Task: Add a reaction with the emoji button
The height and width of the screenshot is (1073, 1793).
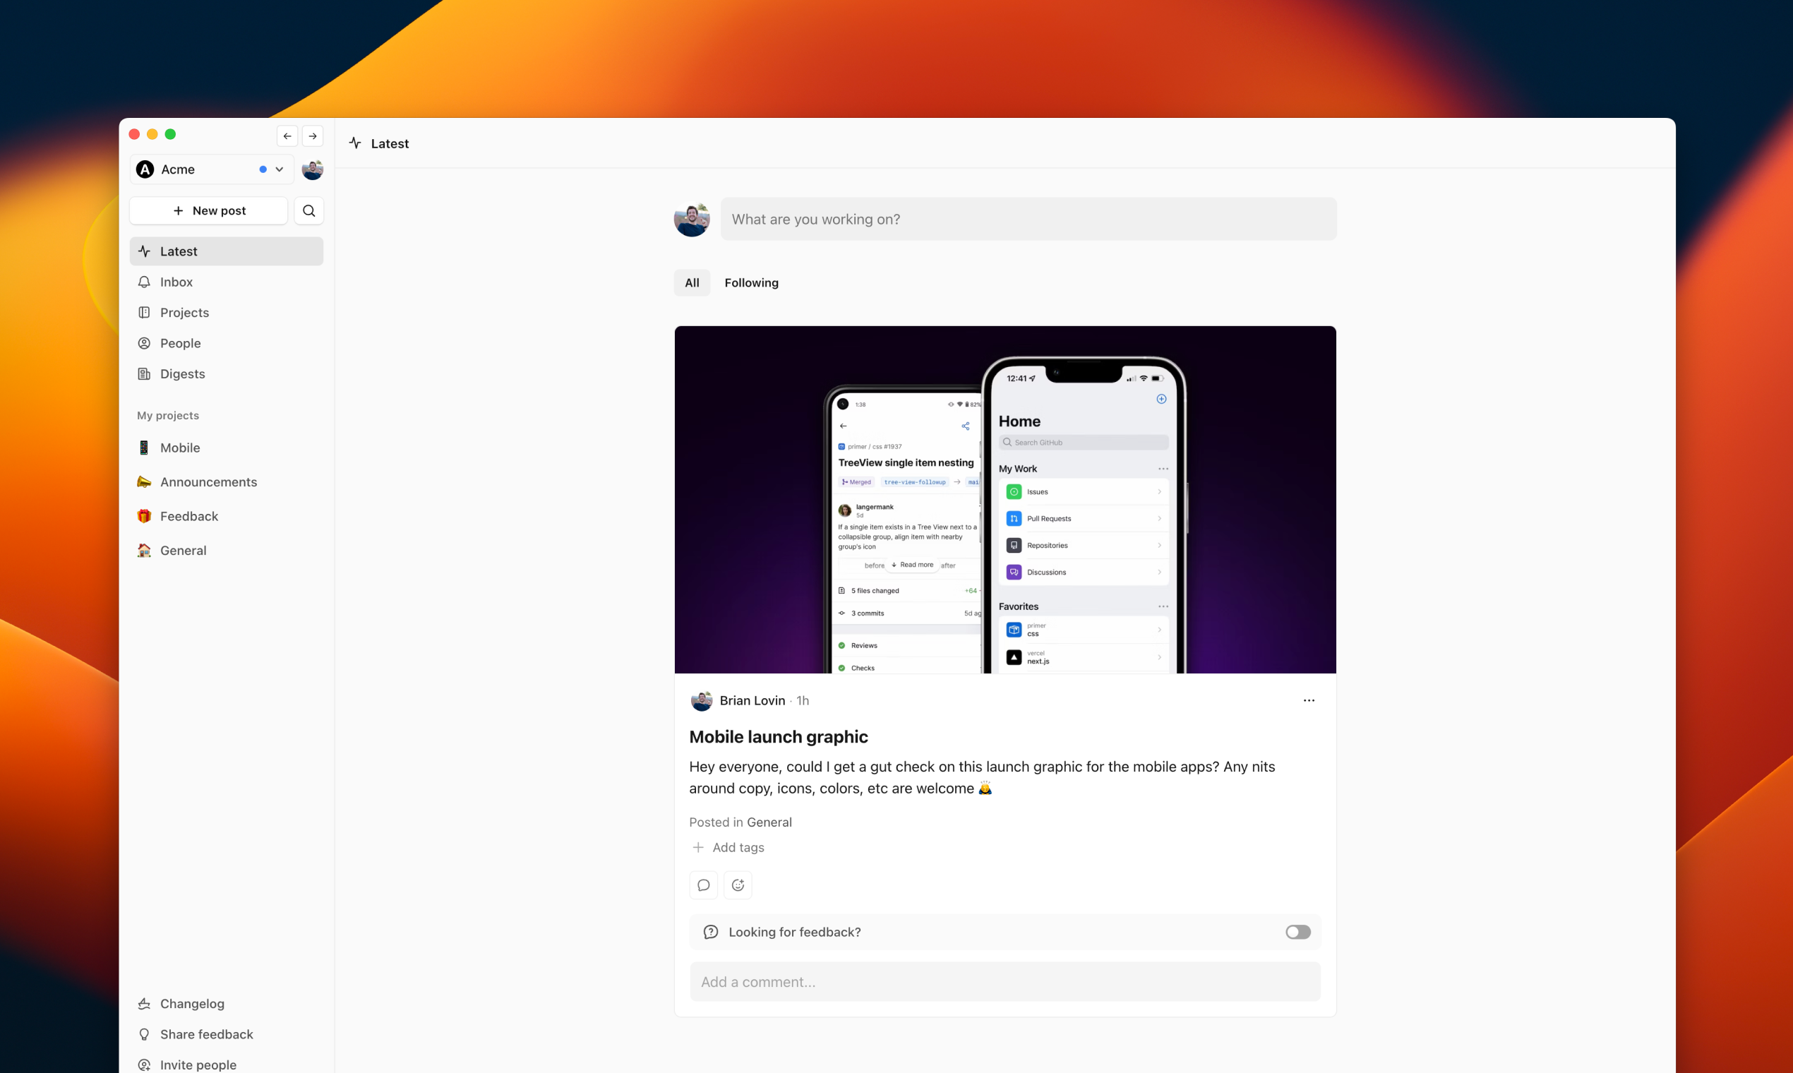Action: click(x=738, y=885)
